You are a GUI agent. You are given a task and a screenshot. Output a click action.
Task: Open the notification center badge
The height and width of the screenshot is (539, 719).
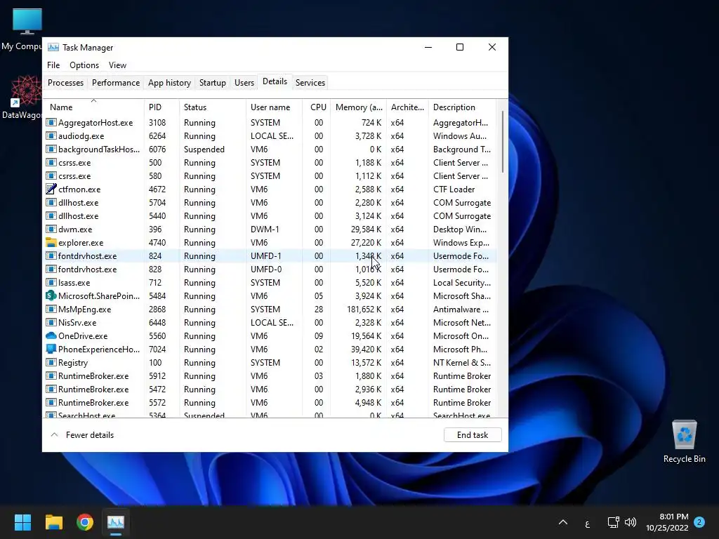click(x=699, y=522)
